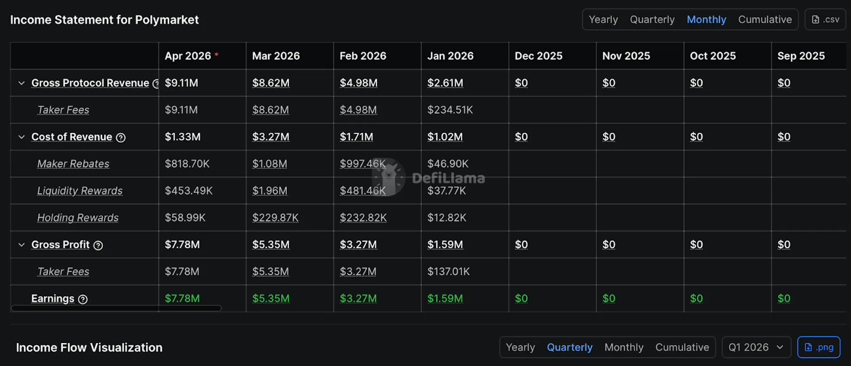The height and width of the screenshot is (366, 851).
Task: Collapse the Gross Profit row
Action: click(21, 245)
